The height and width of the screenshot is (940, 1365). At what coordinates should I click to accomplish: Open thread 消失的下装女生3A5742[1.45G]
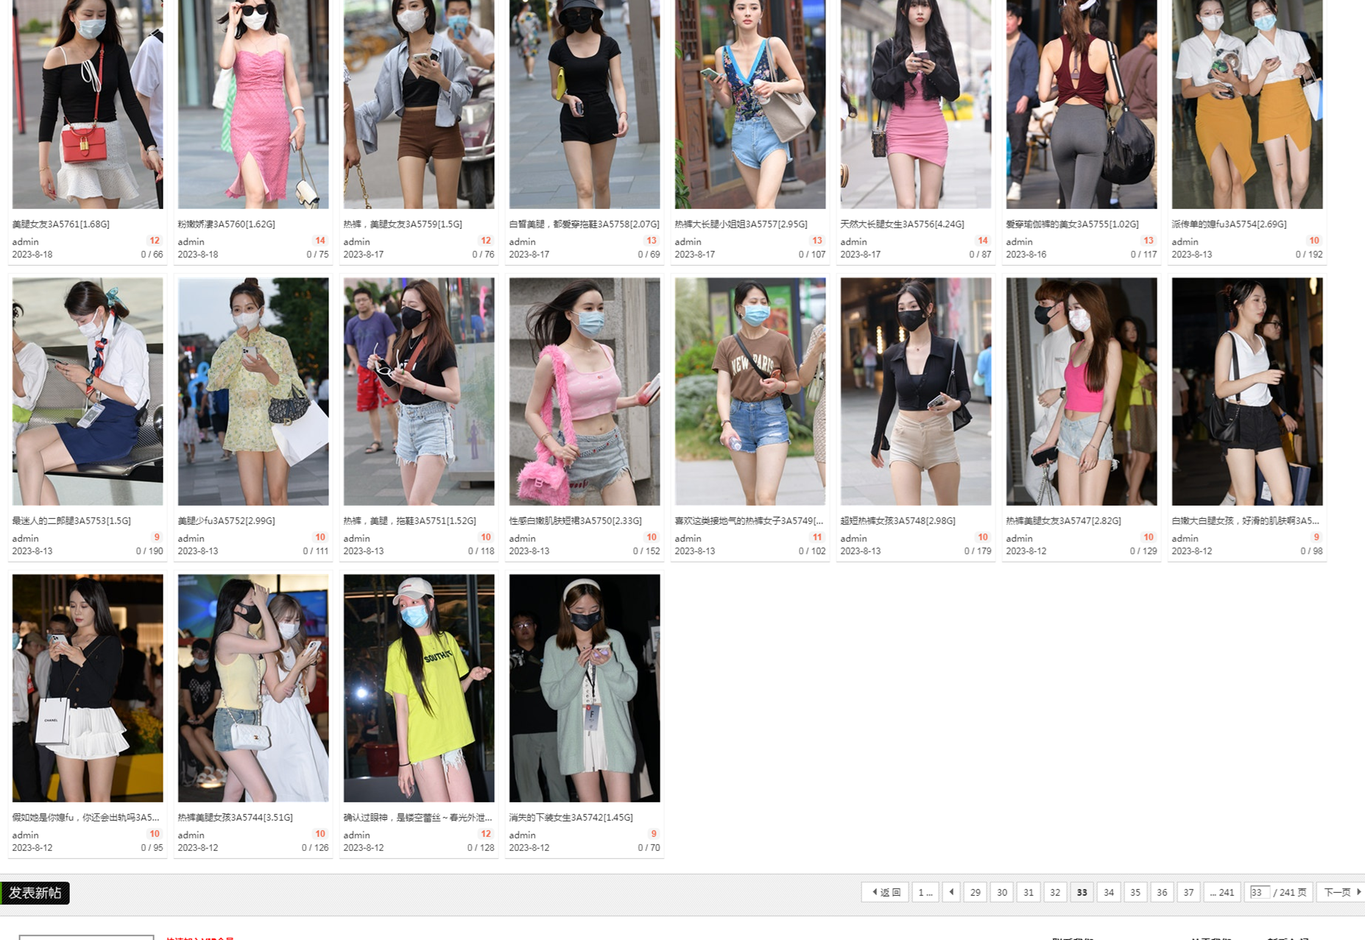(571, 817)
